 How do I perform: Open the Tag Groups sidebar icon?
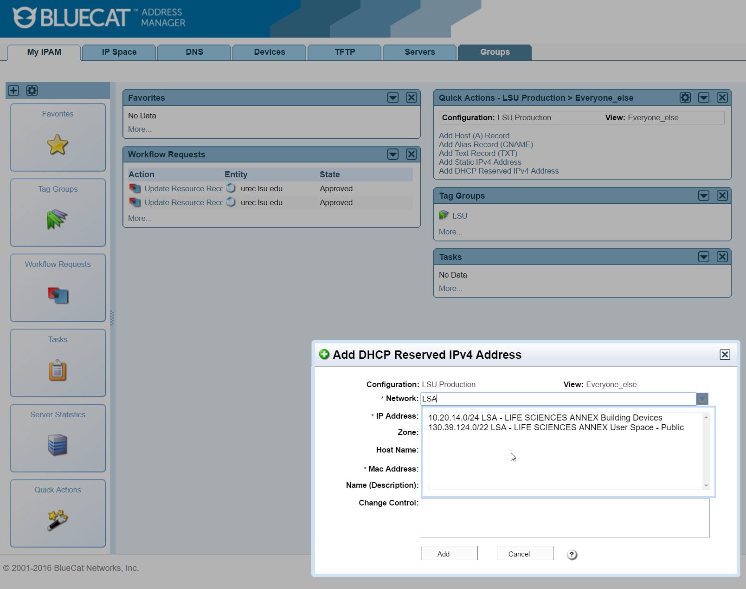click(x=58, y=219)
